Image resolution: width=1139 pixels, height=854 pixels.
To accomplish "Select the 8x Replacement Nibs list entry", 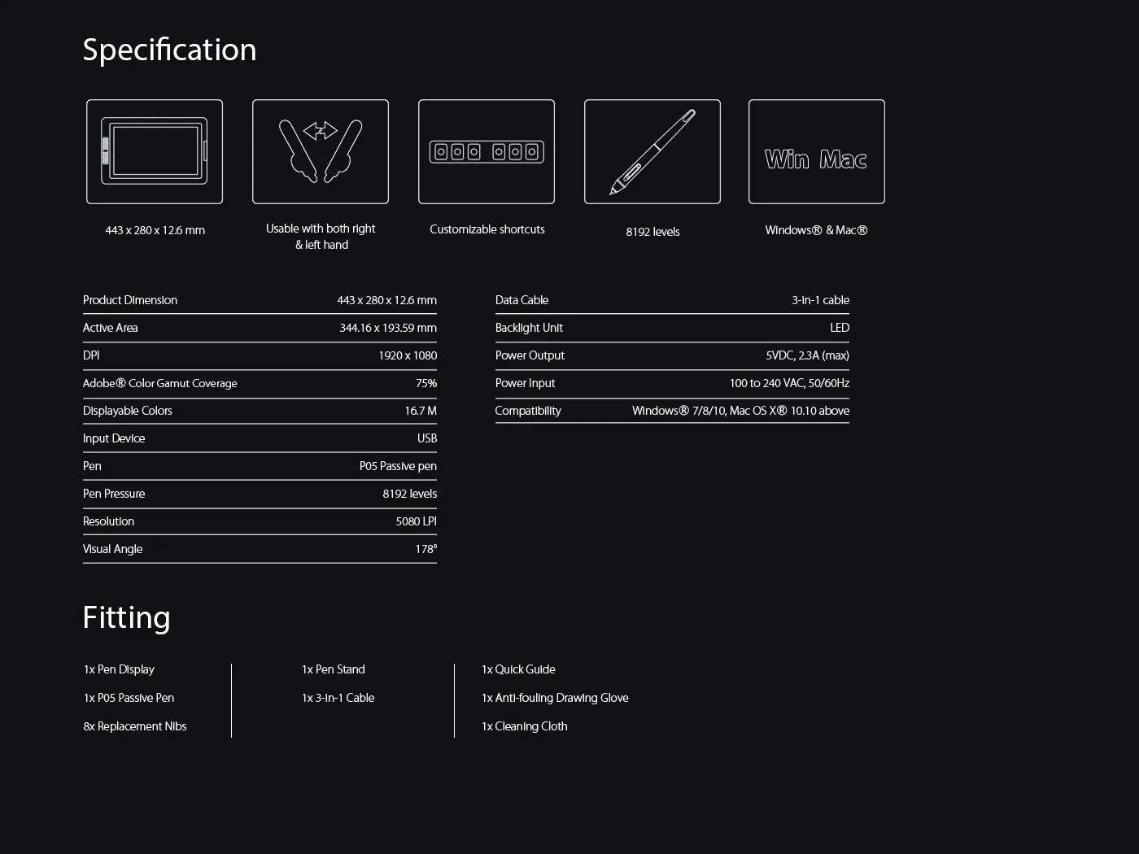I will tap(134, 726).
